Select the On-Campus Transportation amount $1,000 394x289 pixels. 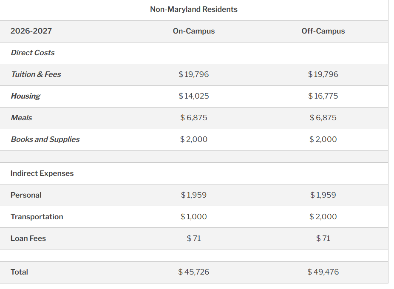point(194,217)
